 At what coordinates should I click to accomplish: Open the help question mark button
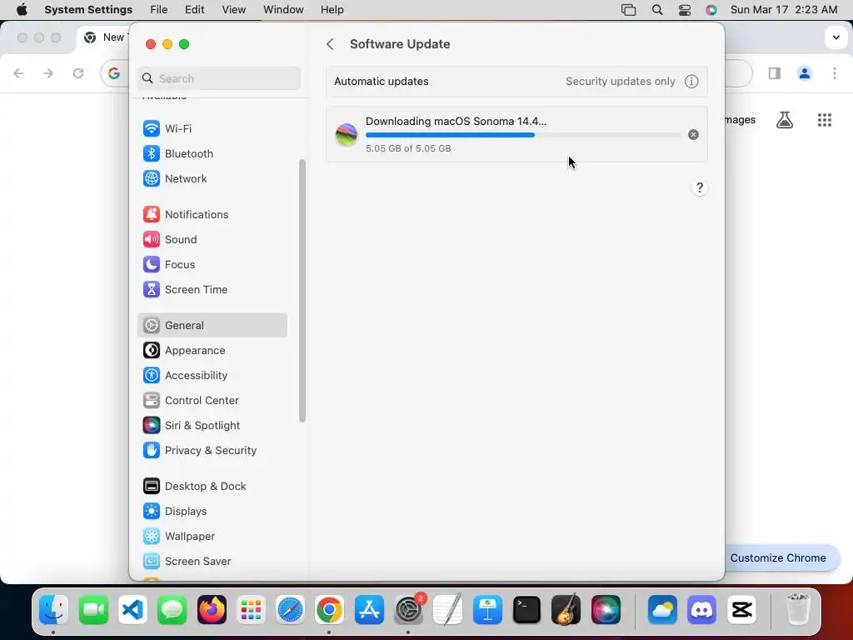[x=700, y=188]
